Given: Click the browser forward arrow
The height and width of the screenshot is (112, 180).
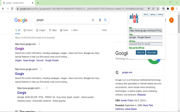Looking at the screenshot, I should tap(8, 9).
